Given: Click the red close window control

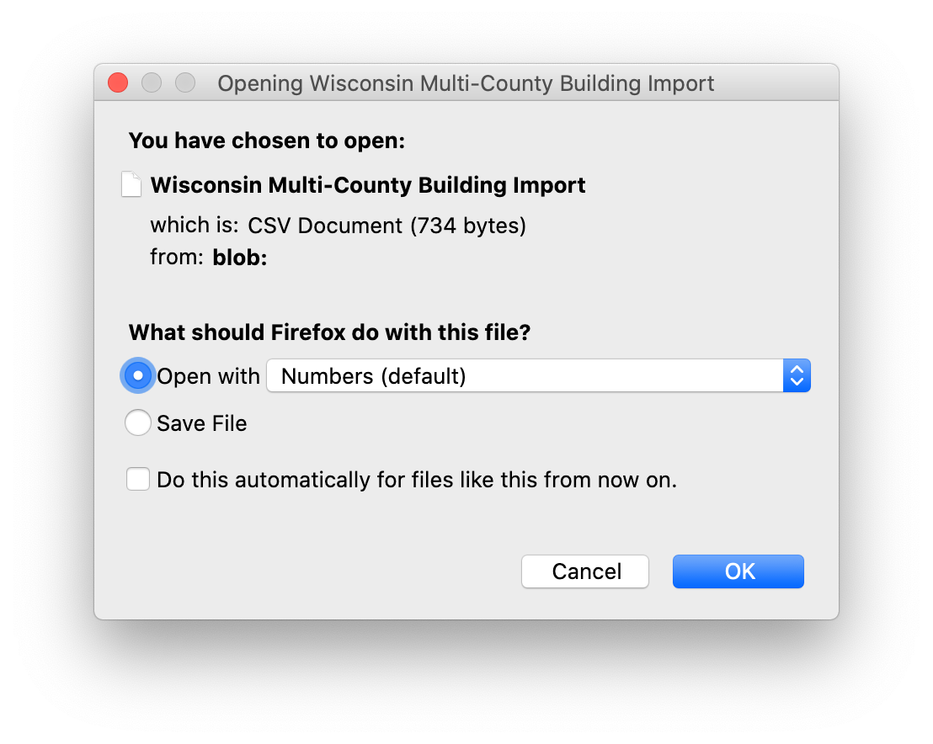Looking at the screenshot, I should coord(117,82).
